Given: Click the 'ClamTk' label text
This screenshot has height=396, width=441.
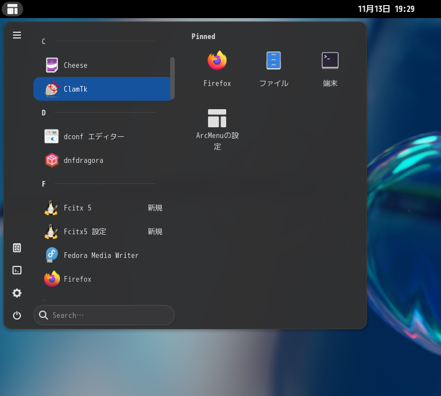Looking at the screenshot, I should click(x=75, y=89).
